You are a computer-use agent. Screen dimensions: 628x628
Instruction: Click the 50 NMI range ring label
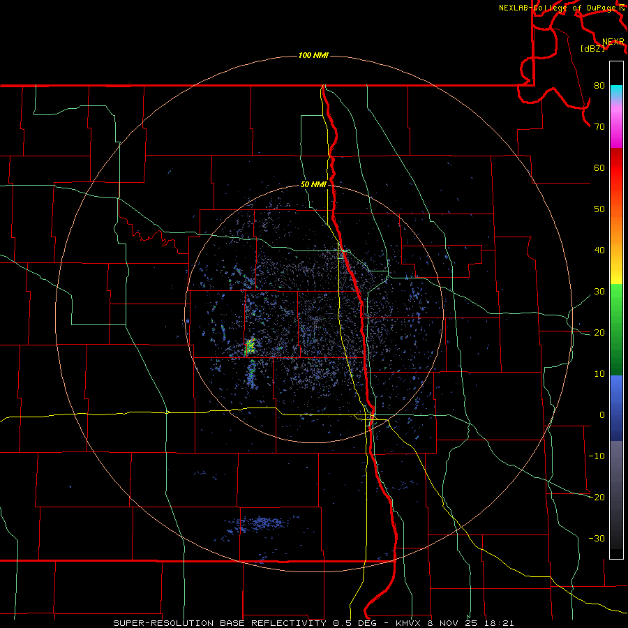tap(313, 185)
